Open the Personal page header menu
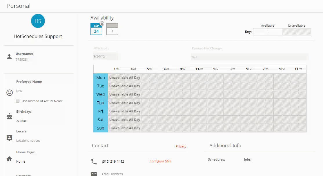 pos(19,6)
